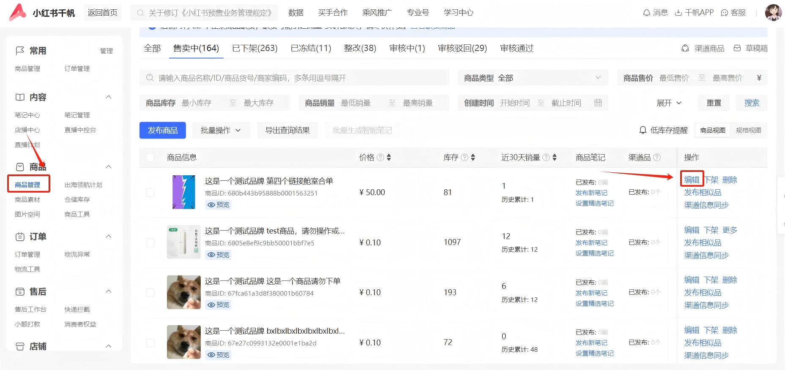Screen dimensions: 785x370
Task: Switch to 审核驳回(29) tab
Action: coord(462,48)
